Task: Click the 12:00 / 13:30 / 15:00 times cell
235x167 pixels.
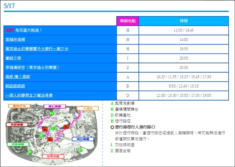Action: tap(184, 95)
